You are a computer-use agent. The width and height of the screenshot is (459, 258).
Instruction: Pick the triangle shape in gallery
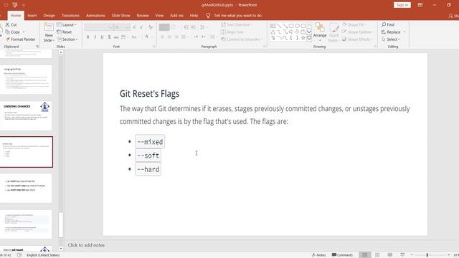click(x=273, y=32)
